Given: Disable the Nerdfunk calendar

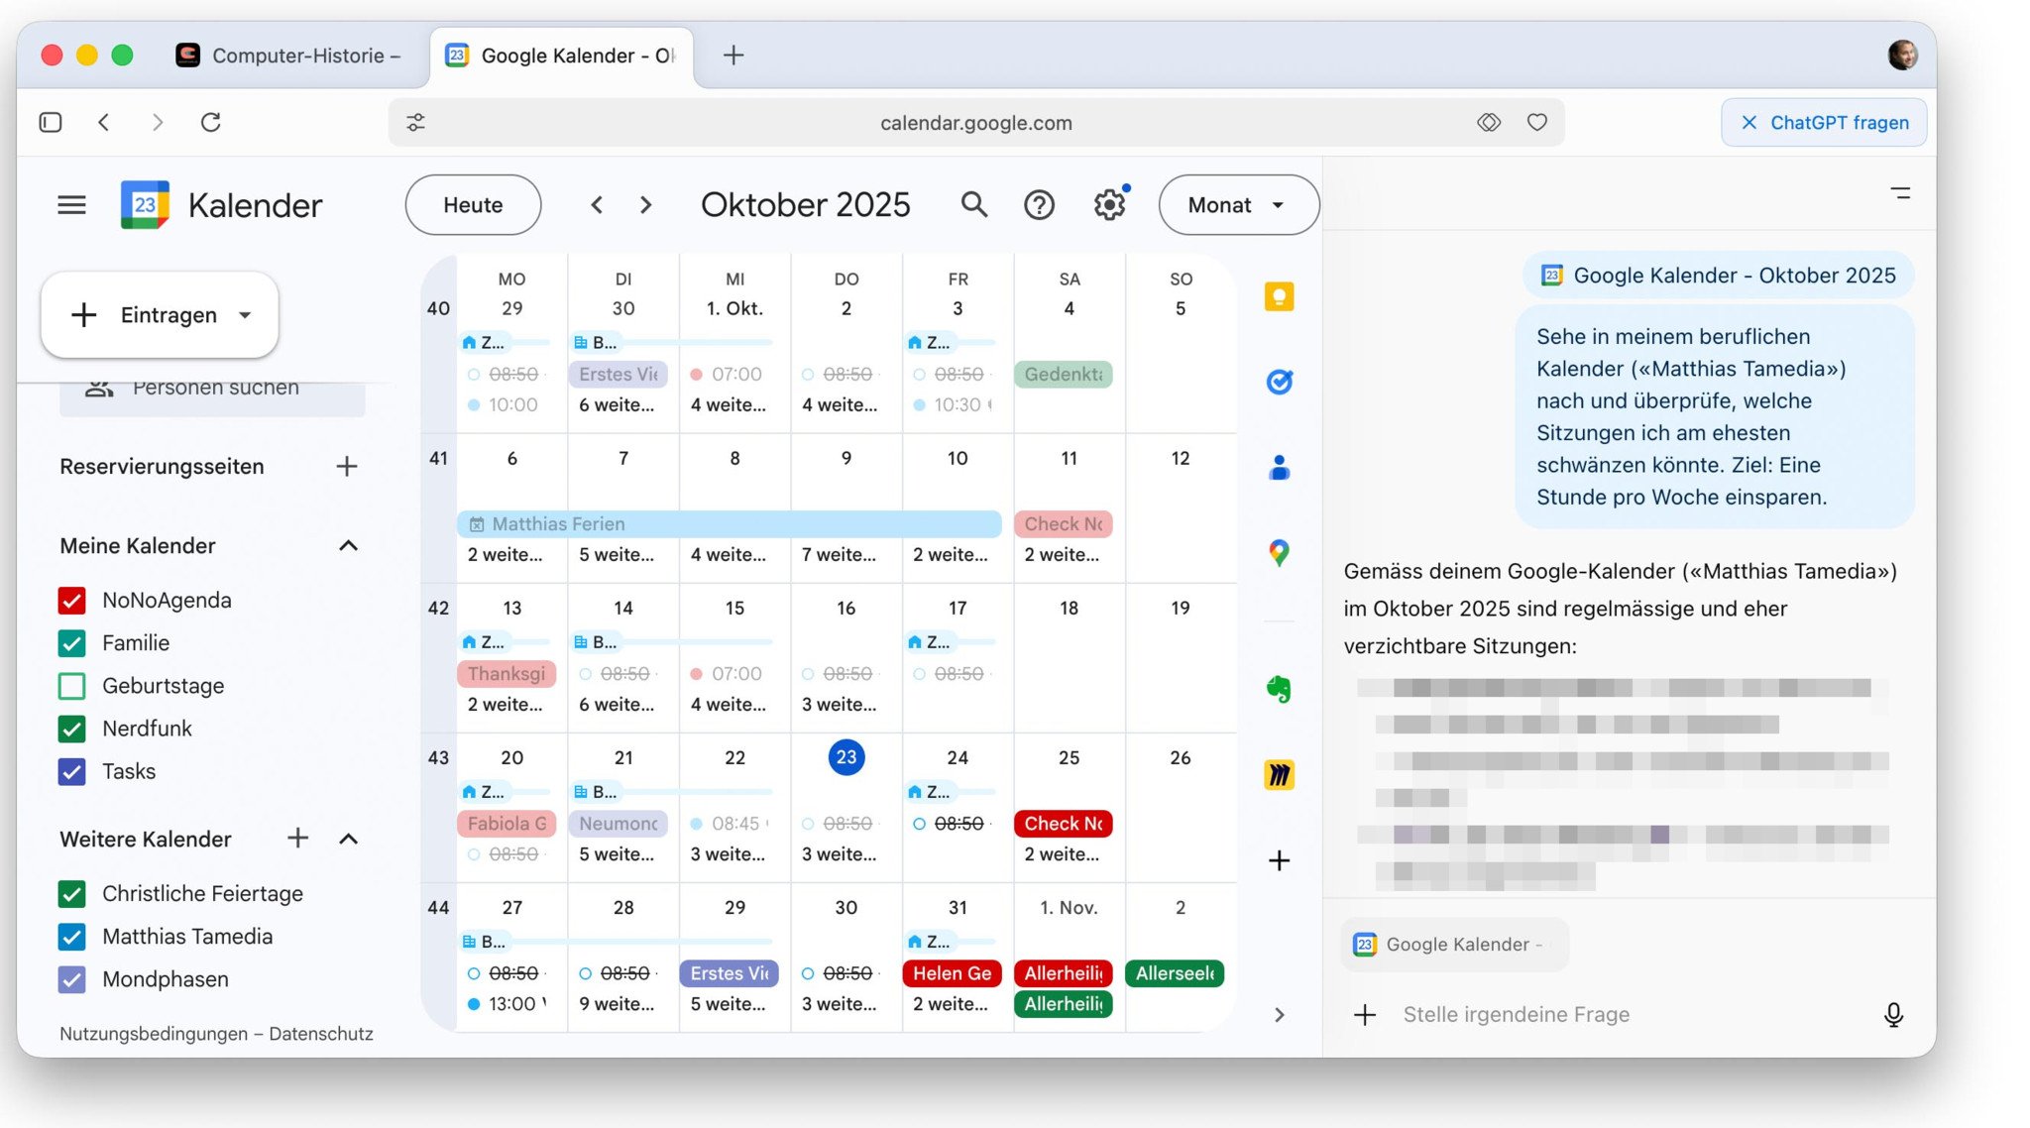Looking at the screenshot, I should click(x=71, y=729).
